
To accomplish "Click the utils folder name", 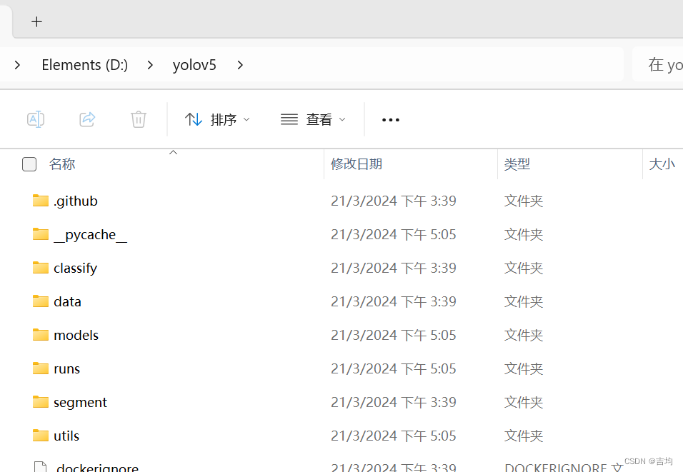I will click(66, 436).
